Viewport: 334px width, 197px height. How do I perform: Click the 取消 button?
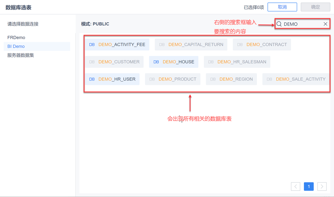click(282, 7)
